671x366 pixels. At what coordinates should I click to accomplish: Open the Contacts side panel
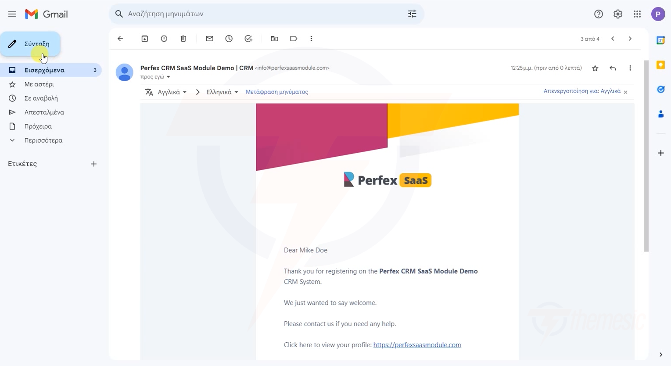point(660,114)
